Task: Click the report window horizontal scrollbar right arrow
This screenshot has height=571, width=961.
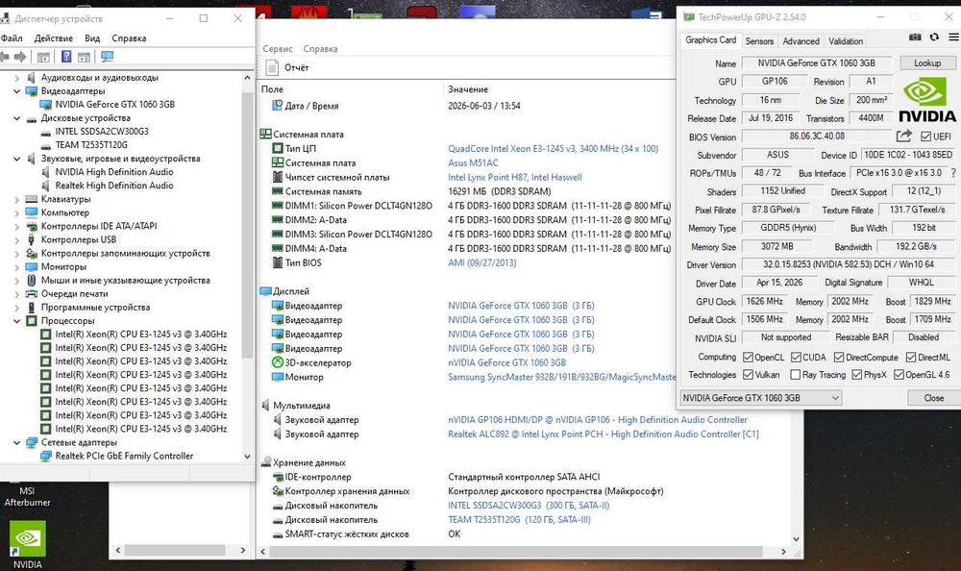Action: pyautogui.click(x=783, y=552)
